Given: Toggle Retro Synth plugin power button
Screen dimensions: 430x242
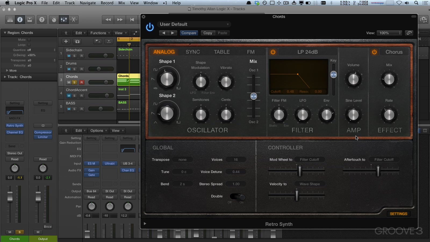Looking at the screenshot, I should 150,27.
